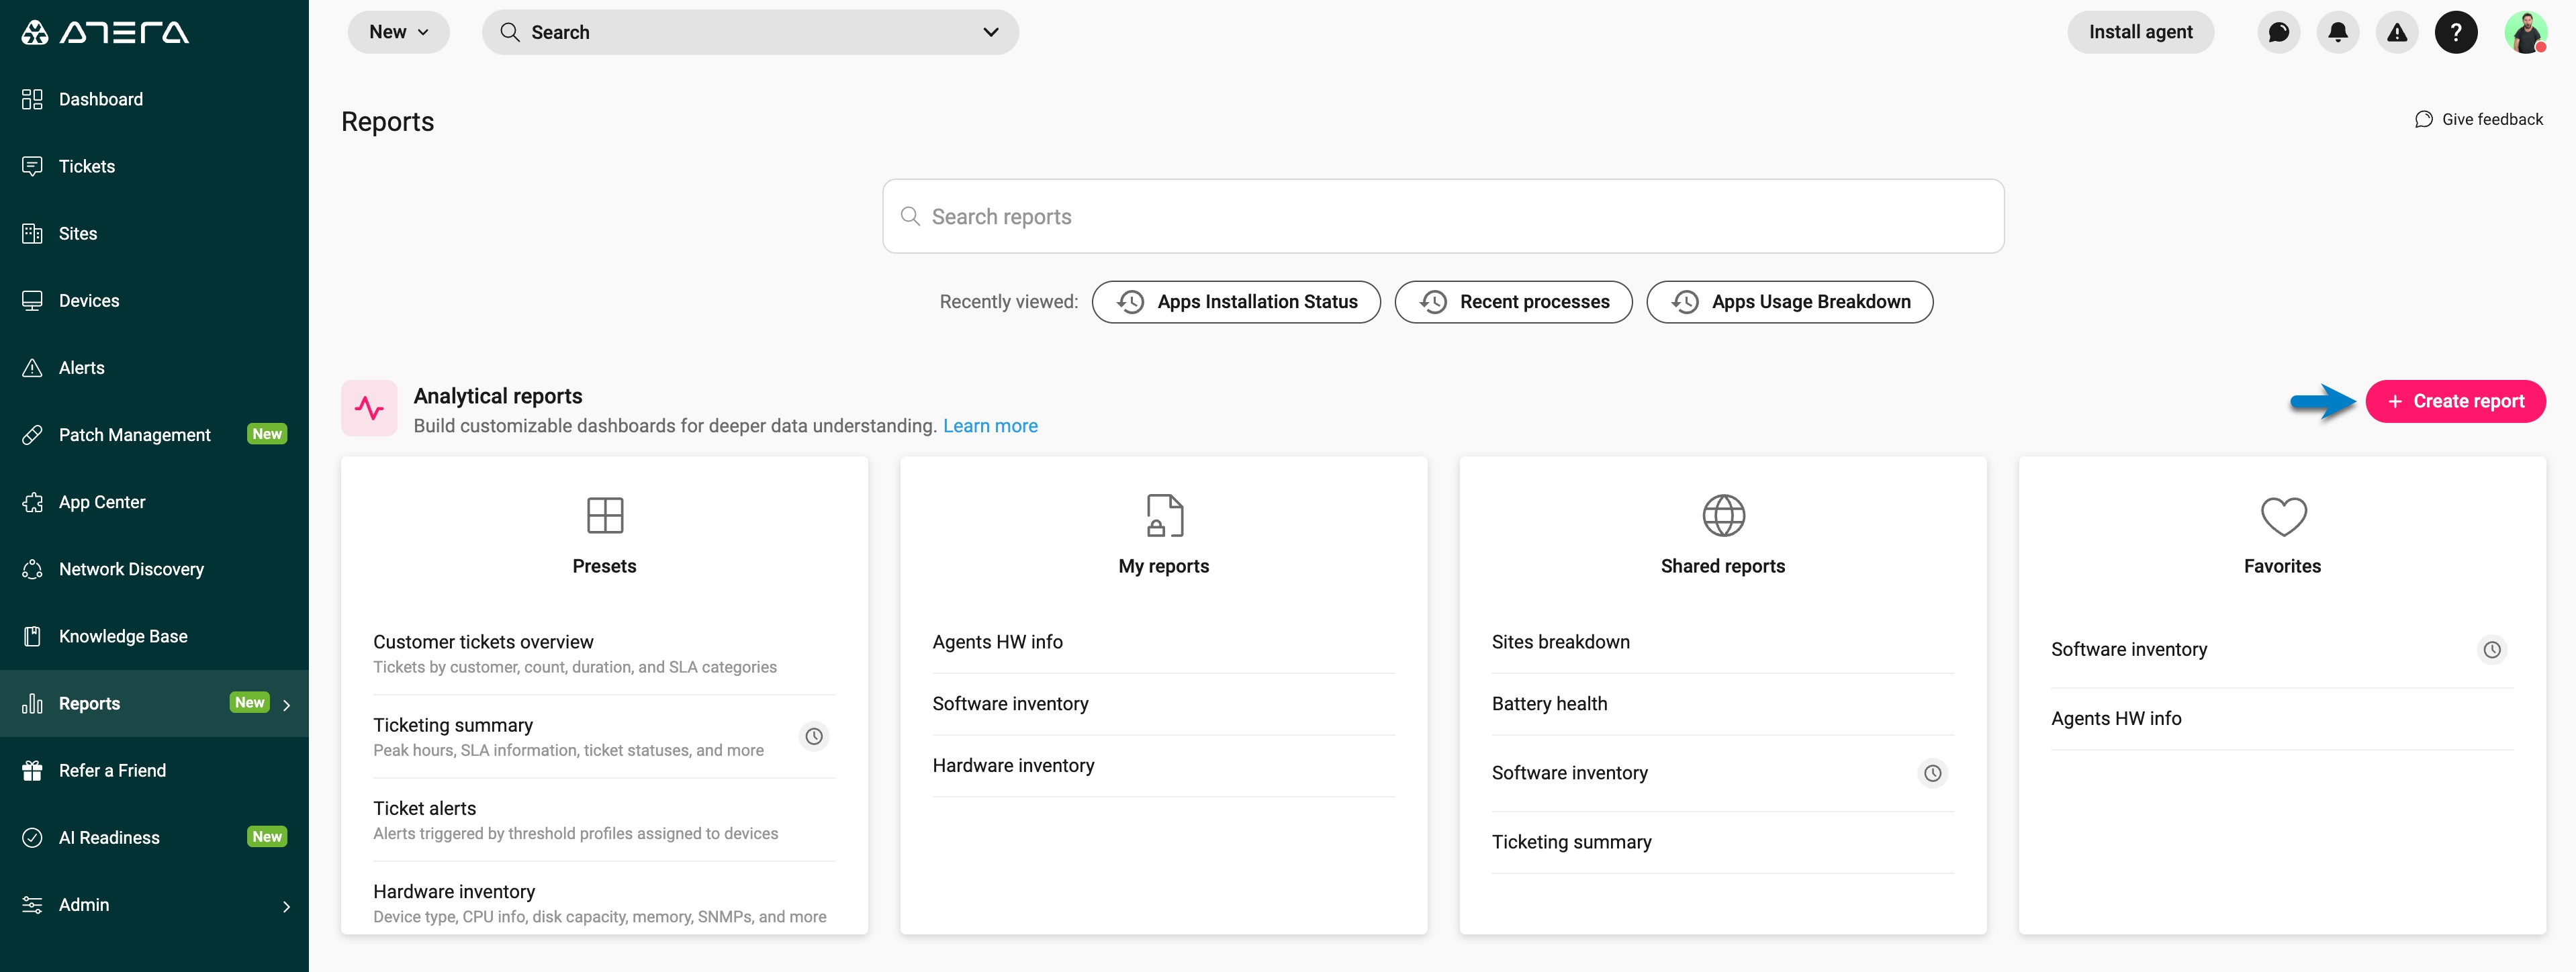Image resolution: width=2576 pixels, height=972 pixels.
Task: Expand the Admin sidebar chevron
Action: [287, 906]
